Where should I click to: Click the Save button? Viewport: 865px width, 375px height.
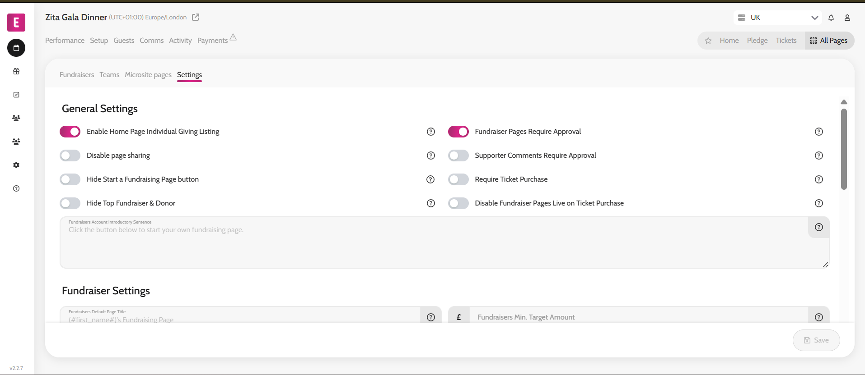[x=816, y=340]
